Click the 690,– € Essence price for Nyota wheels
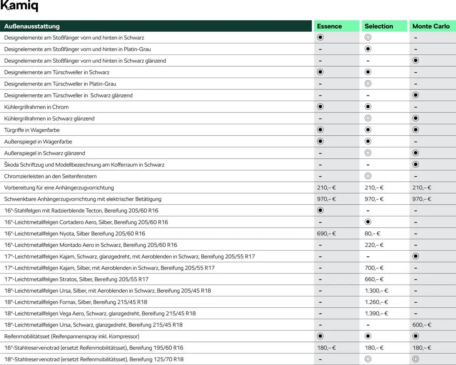This screenshot has width=456, height=365. coord(326,234)
